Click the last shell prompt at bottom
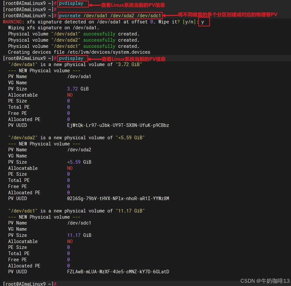This screenshot has height=286, width=291. [30, 283]
